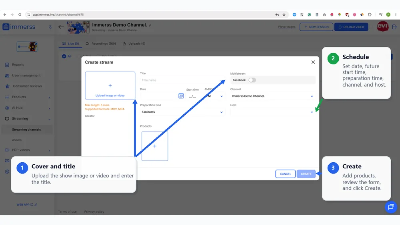Click the immerss logo

[19, 27]
